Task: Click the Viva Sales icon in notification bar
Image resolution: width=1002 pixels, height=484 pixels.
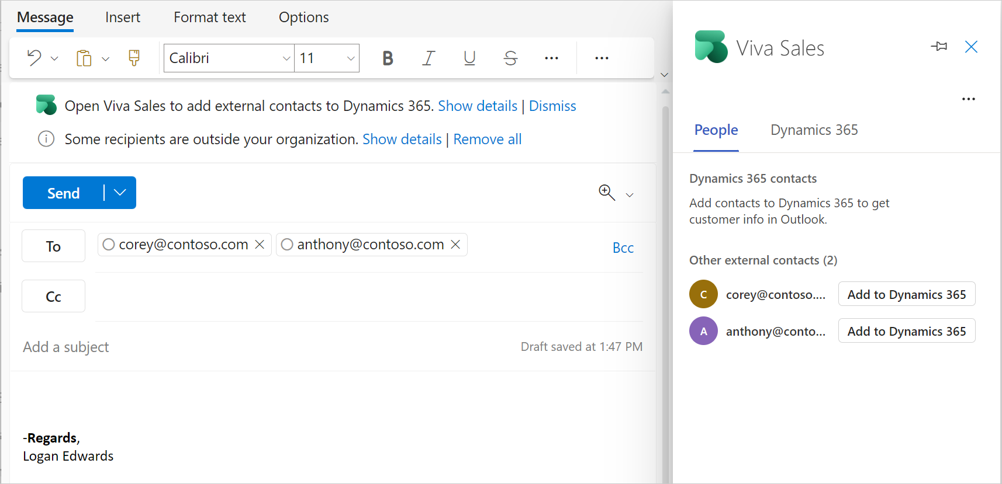Action: (46, 105)
